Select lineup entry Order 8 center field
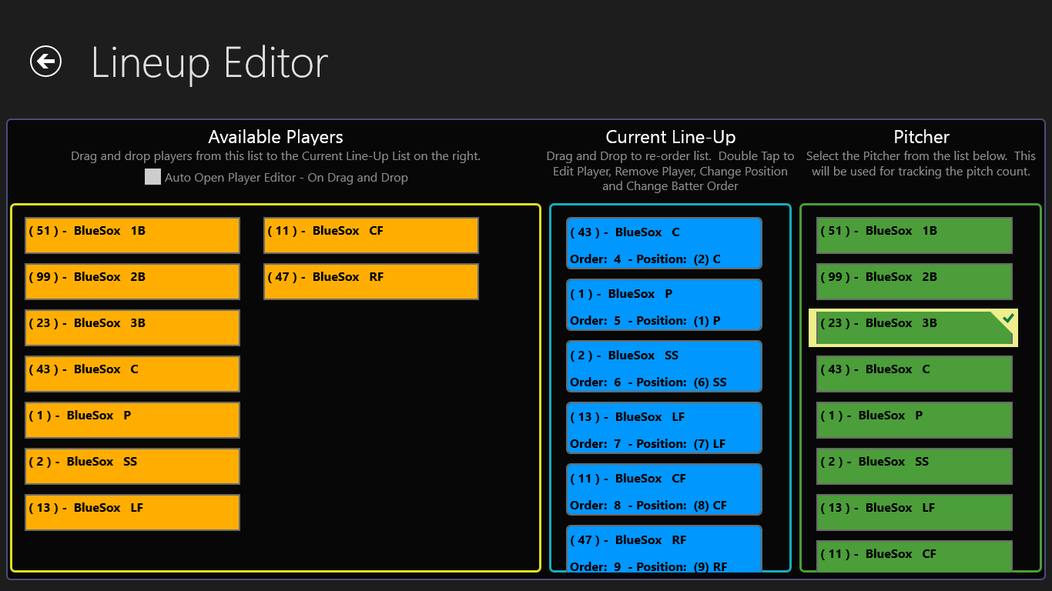The width and height of the screenshot is (1052, 591). pos(664,490)
